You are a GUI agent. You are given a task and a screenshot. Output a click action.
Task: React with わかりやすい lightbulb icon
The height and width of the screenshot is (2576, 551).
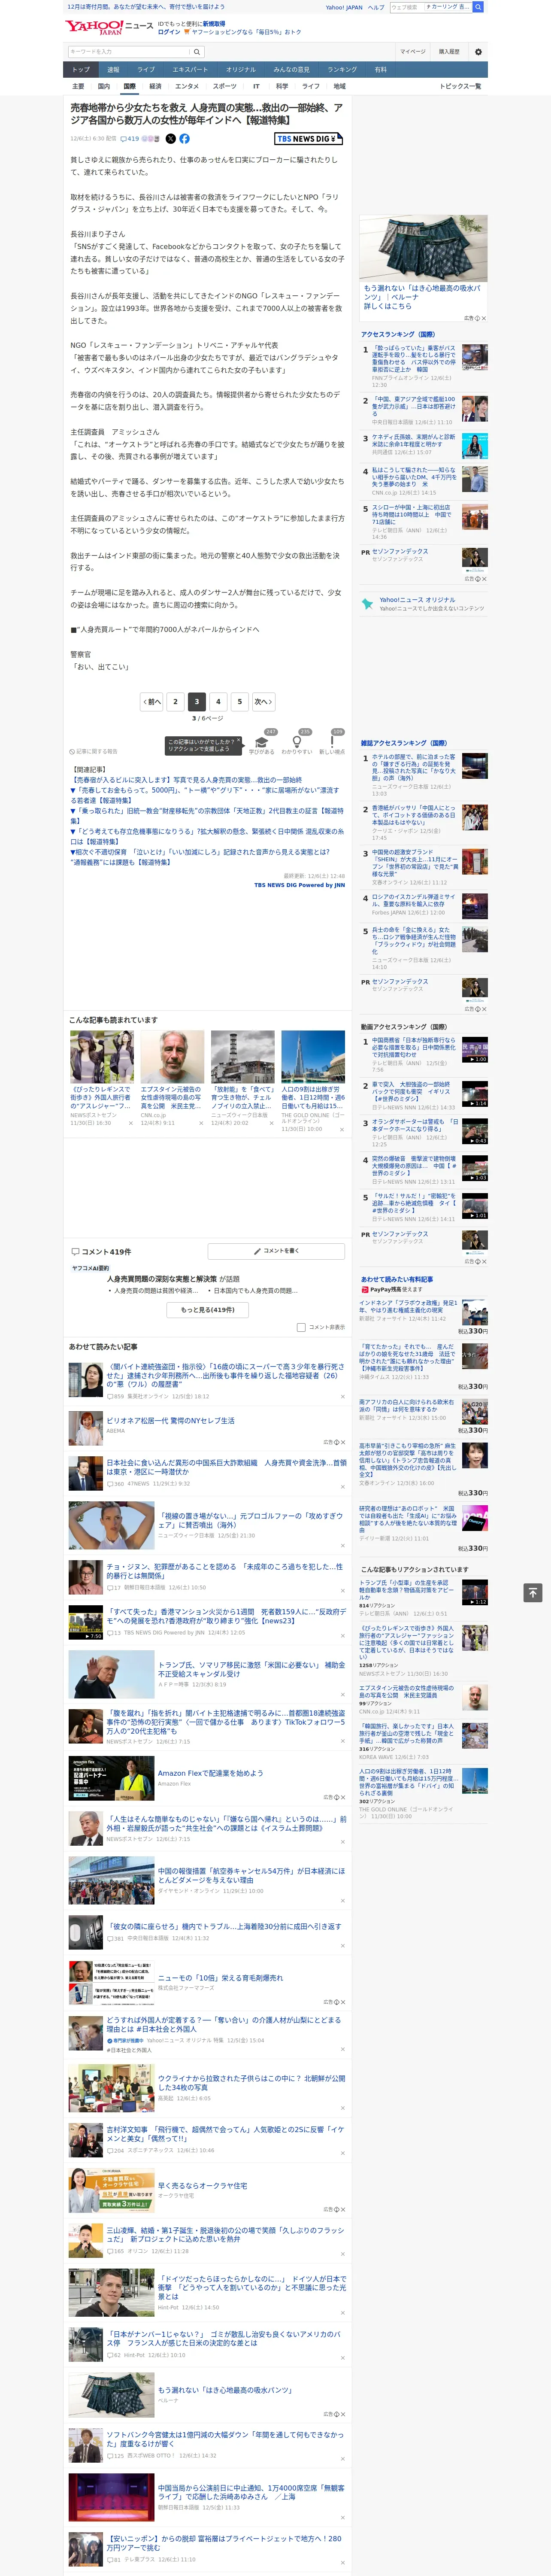pos(297,742)
